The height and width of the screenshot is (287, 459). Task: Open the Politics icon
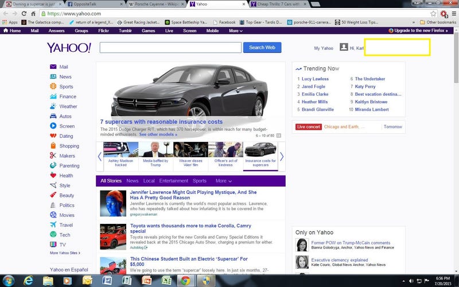click(53, 205)
